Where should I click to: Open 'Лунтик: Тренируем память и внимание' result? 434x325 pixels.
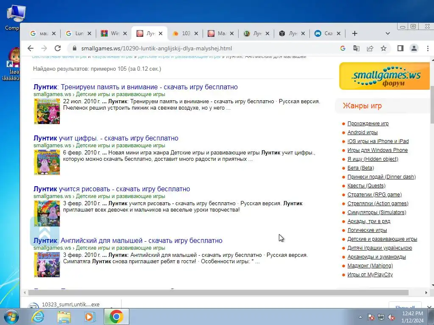(x=135, y=87)
